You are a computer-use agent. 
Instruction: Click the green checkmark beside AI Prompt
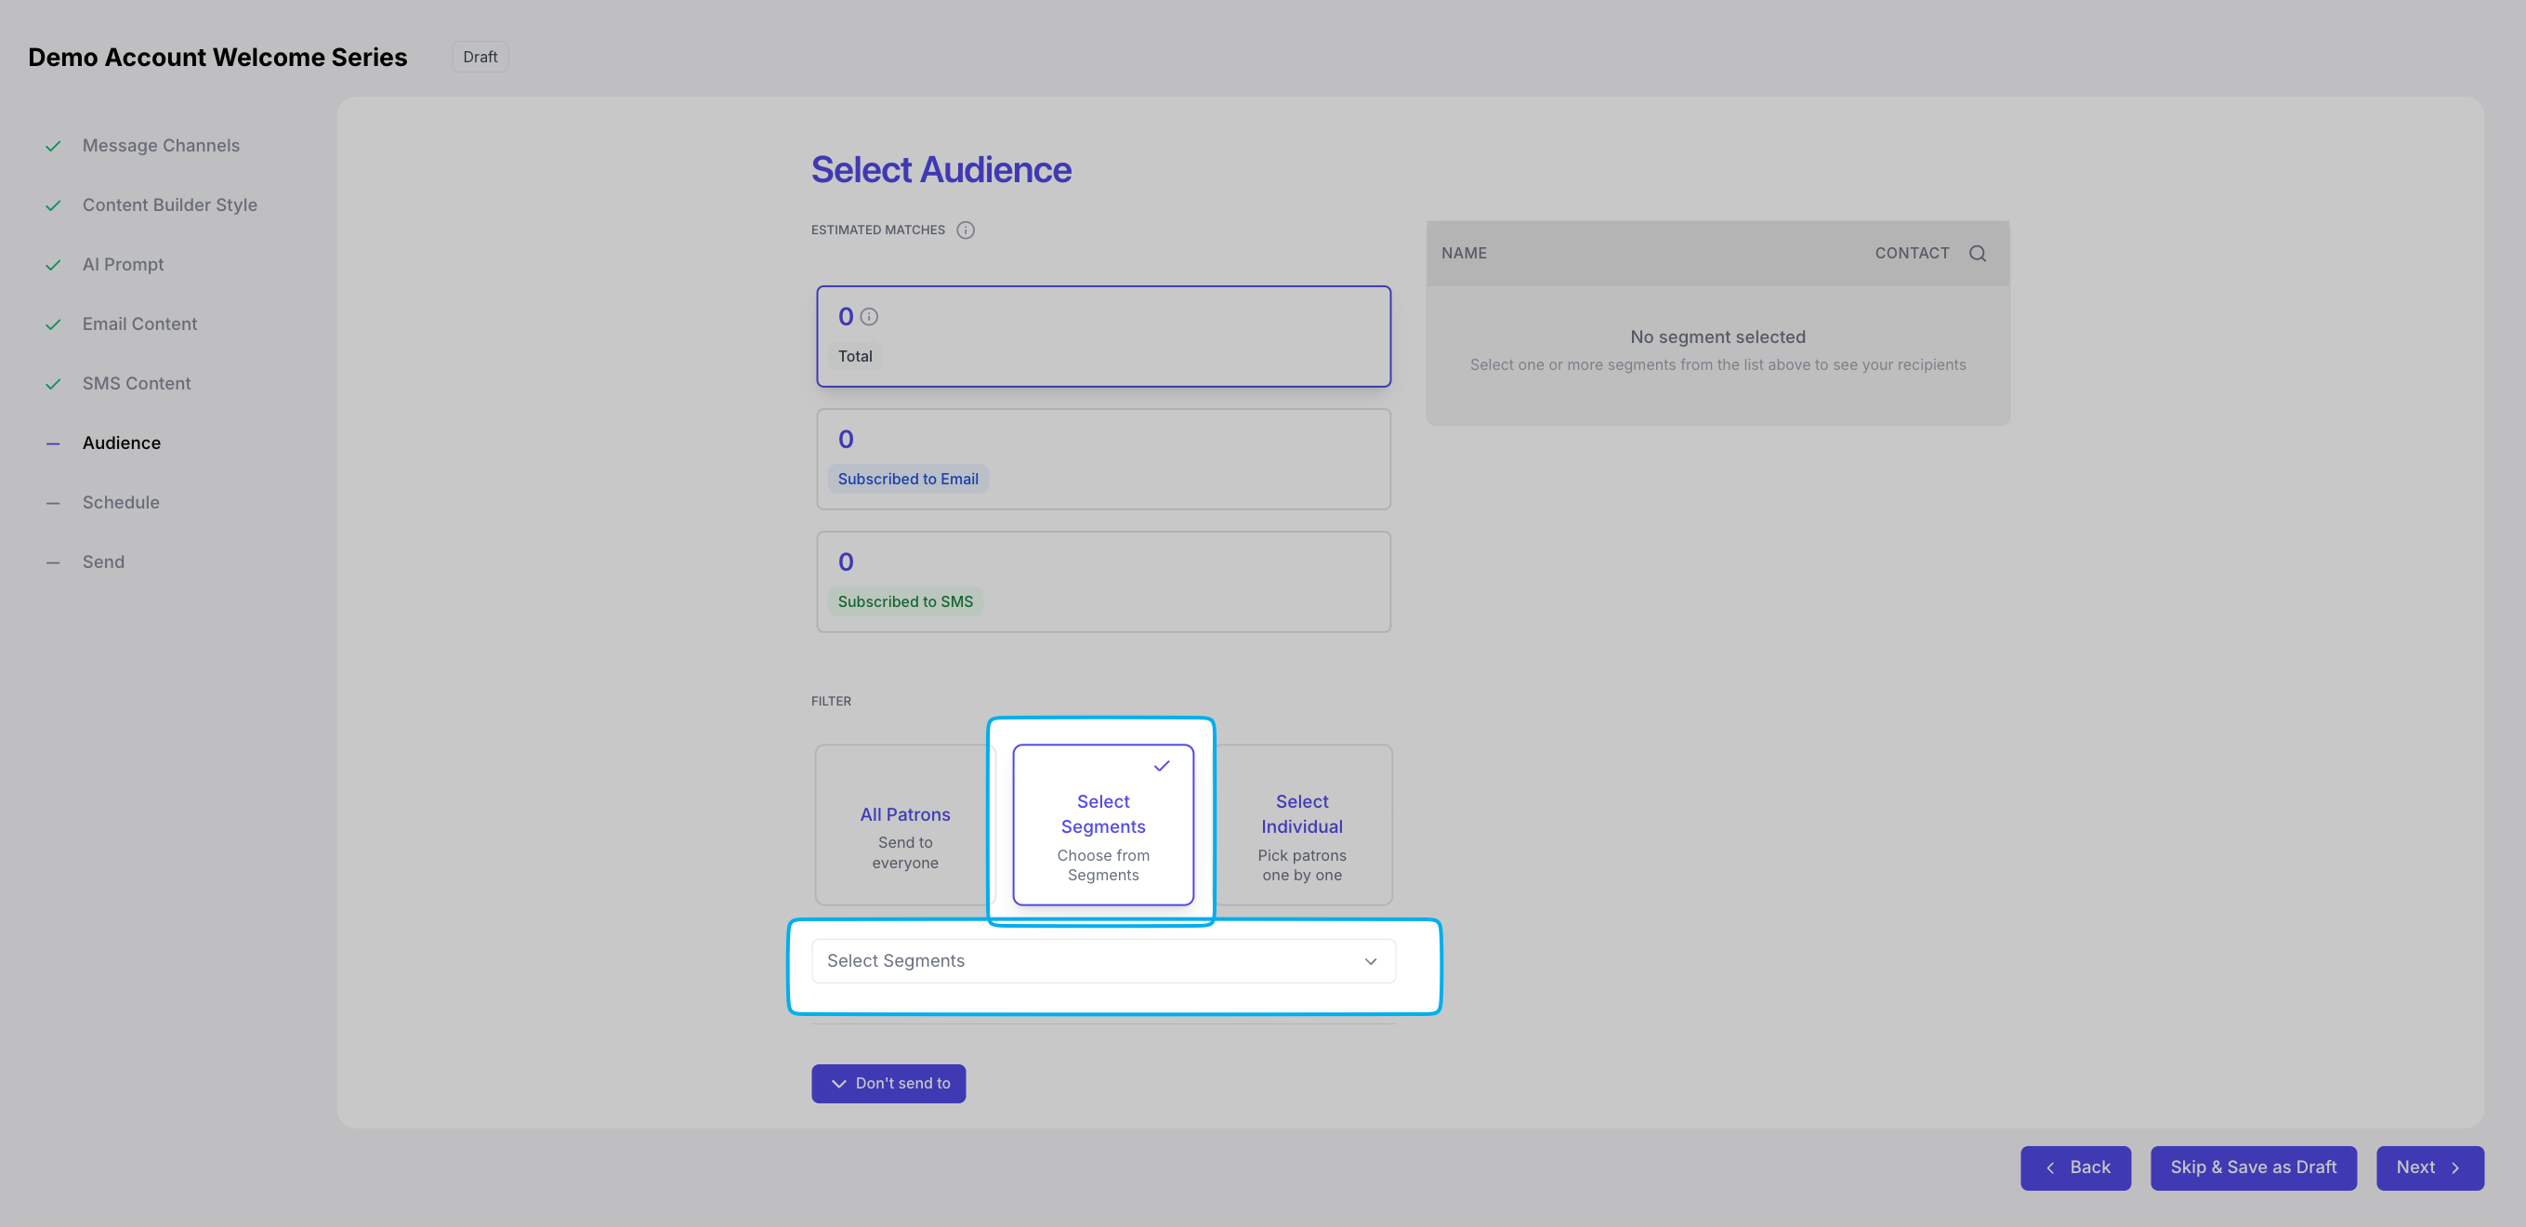[53, 265]
